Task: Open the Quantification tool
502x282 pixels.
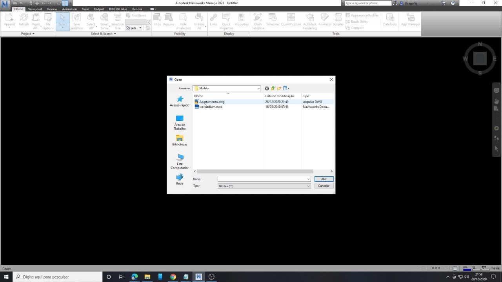Action: pos(291,20)
